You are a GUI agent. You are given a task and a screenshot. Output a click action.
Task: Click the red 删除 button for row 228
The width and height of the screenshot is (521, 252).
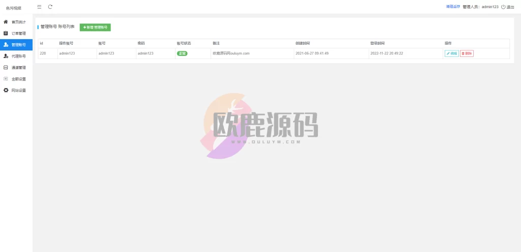point(467,53)
